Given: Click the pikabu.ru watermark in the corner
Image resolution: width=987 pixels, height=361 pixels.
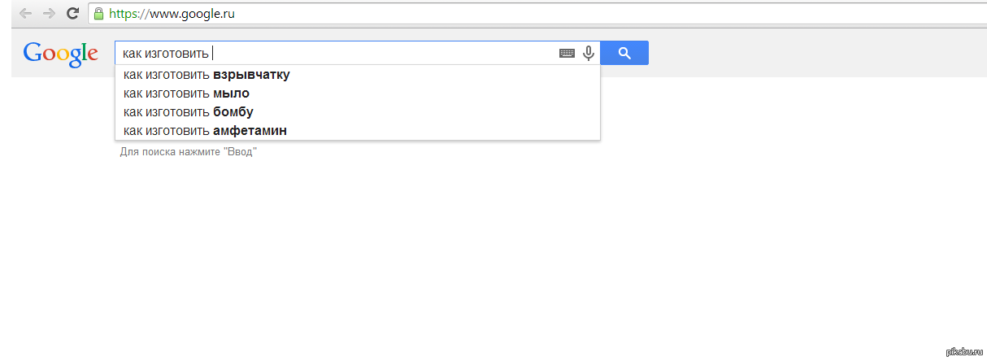Looking at the screenshot, I should pos(964,351).
